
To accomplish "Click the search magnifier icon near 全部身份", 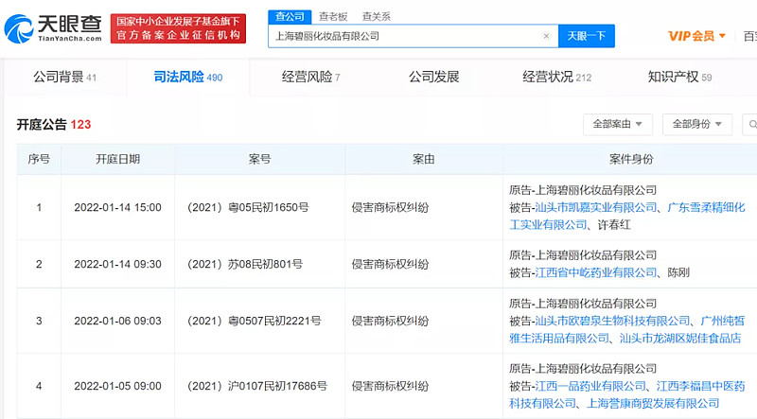I will click(x=751, y=125).
